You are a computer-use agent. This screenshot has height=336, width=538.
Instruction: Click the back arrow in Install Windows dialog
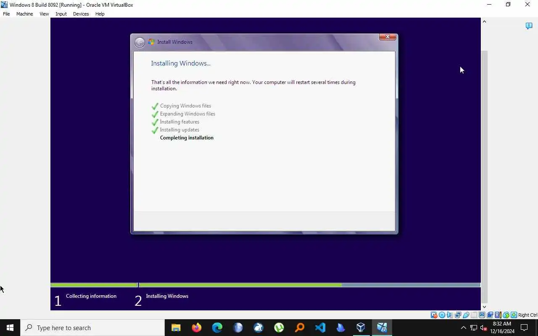[x=140, y=42]
